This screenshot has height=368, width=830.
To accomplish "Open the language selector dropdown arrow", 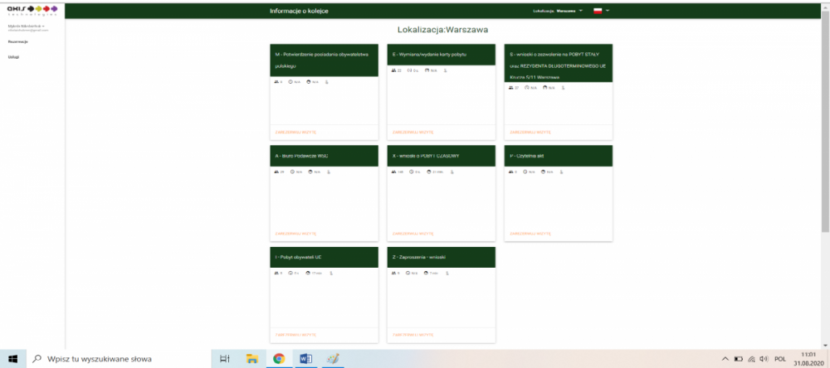I will pos(608,11).
